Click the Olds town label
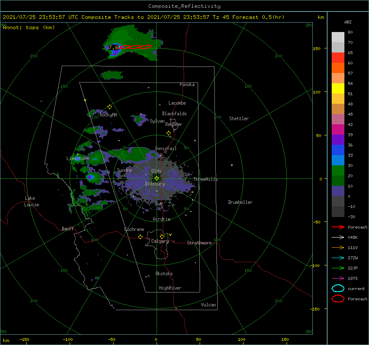The width and height of the screenshot is (369, 345). click(x=156, y=171)
